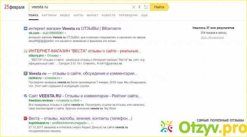Image resolution: width=247 pixels, height=137 pixels.
Task: Open advanced search settings sliders icon
Action: tap(146, 7)
